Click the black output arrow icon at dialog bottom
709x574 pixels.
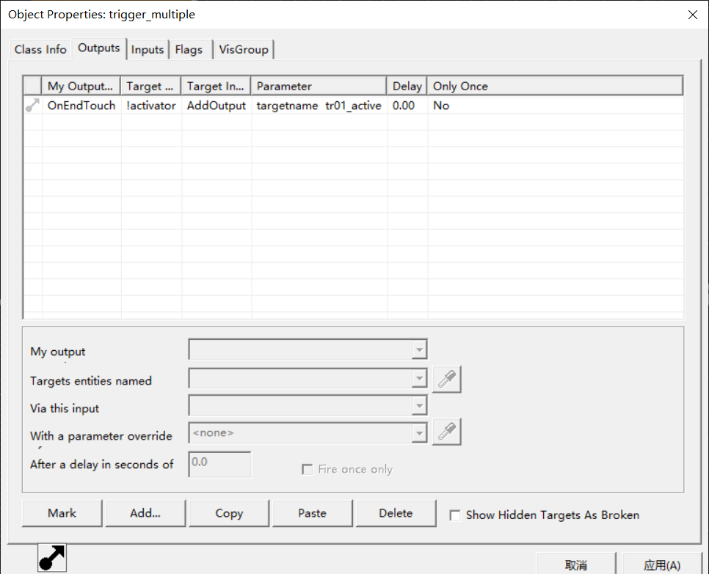52,558
